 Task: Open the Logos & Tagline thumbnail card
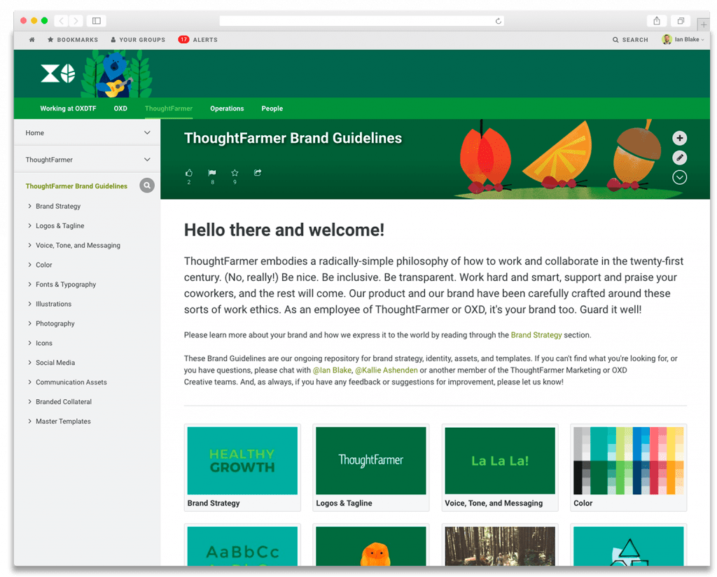[x=370, y=467]
